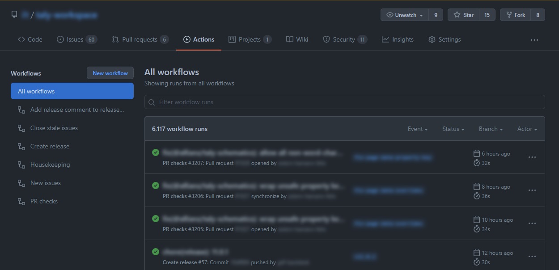Click the header overflow three-dot icon
This screenshot has width=559, height=270.
click(534, 40)
